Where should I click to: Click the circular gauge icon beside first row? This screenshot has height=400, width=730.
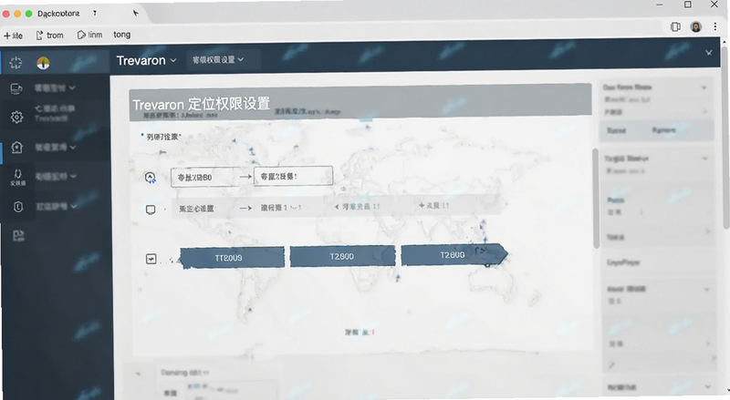pos(150,177)
